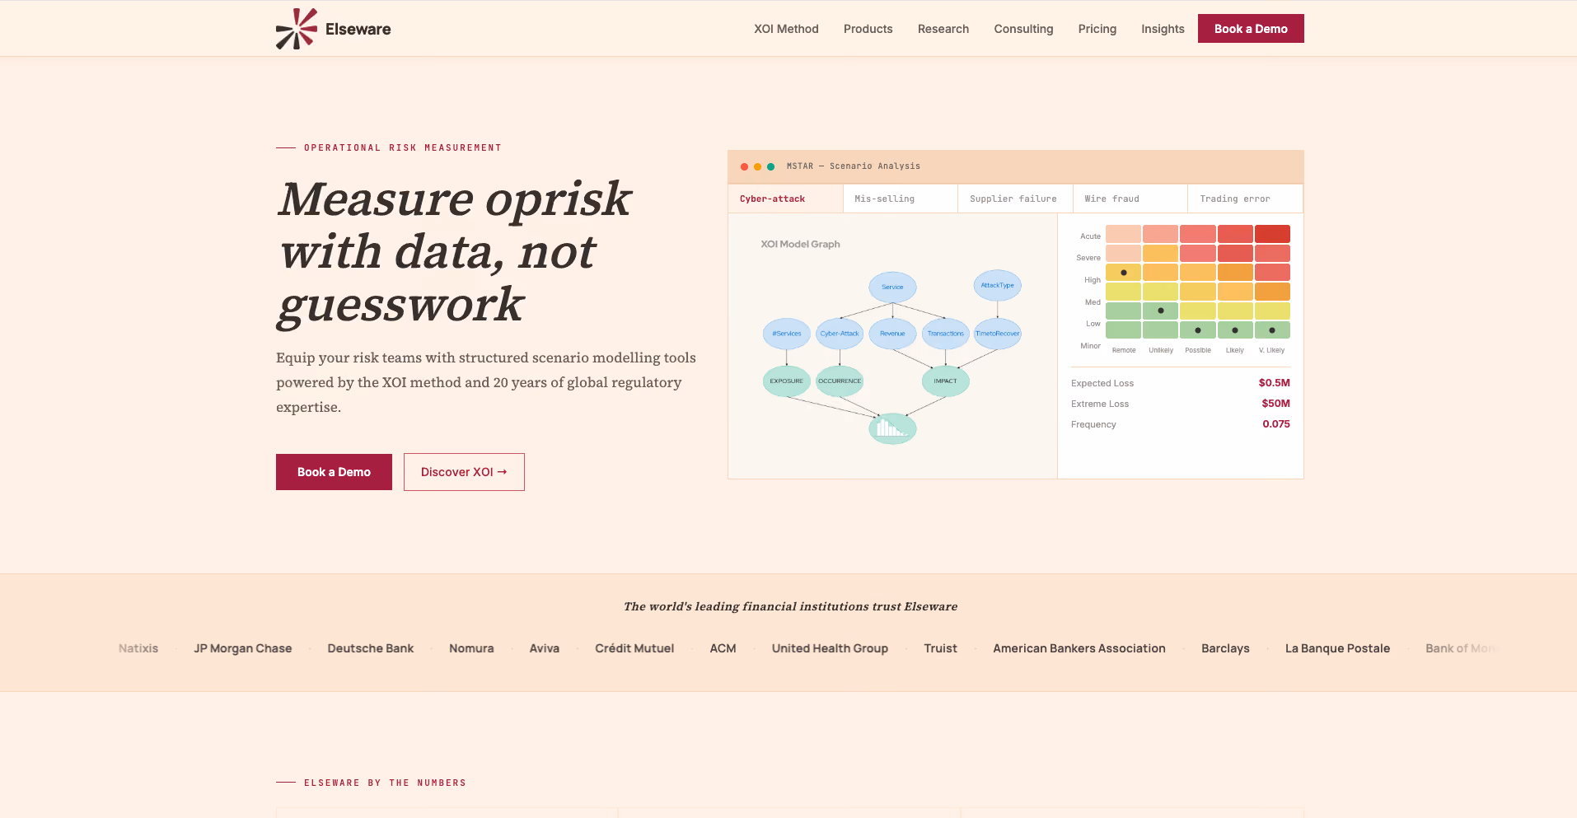Click the High/Remote heatmap cell with dot
Screen dimensions: 1577x818
pos(1123,272)
